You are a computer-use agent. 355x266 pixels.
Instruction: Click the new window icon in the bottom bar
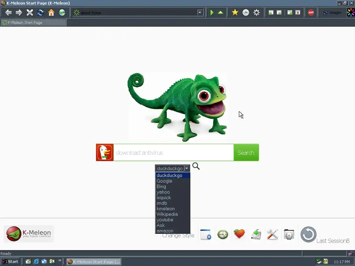pos(206,234)
